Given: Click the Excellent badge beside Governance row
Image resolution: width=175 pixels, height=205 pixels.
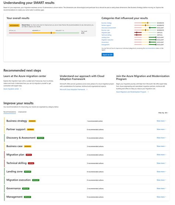Looking at the screenshot, I should tap(26, 188).
